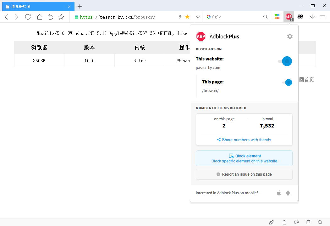This screenshot has height=226, width=330.
Task: Click Report an issue on this page
Action: pos(244,174)
